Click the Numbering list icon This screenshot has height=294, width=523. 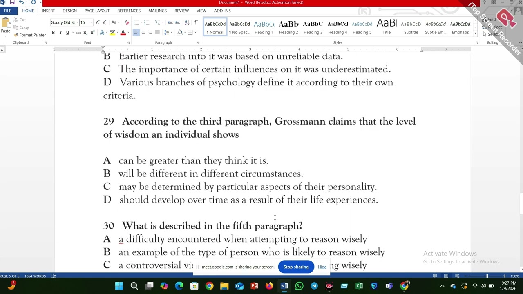[x=147, y=22]
